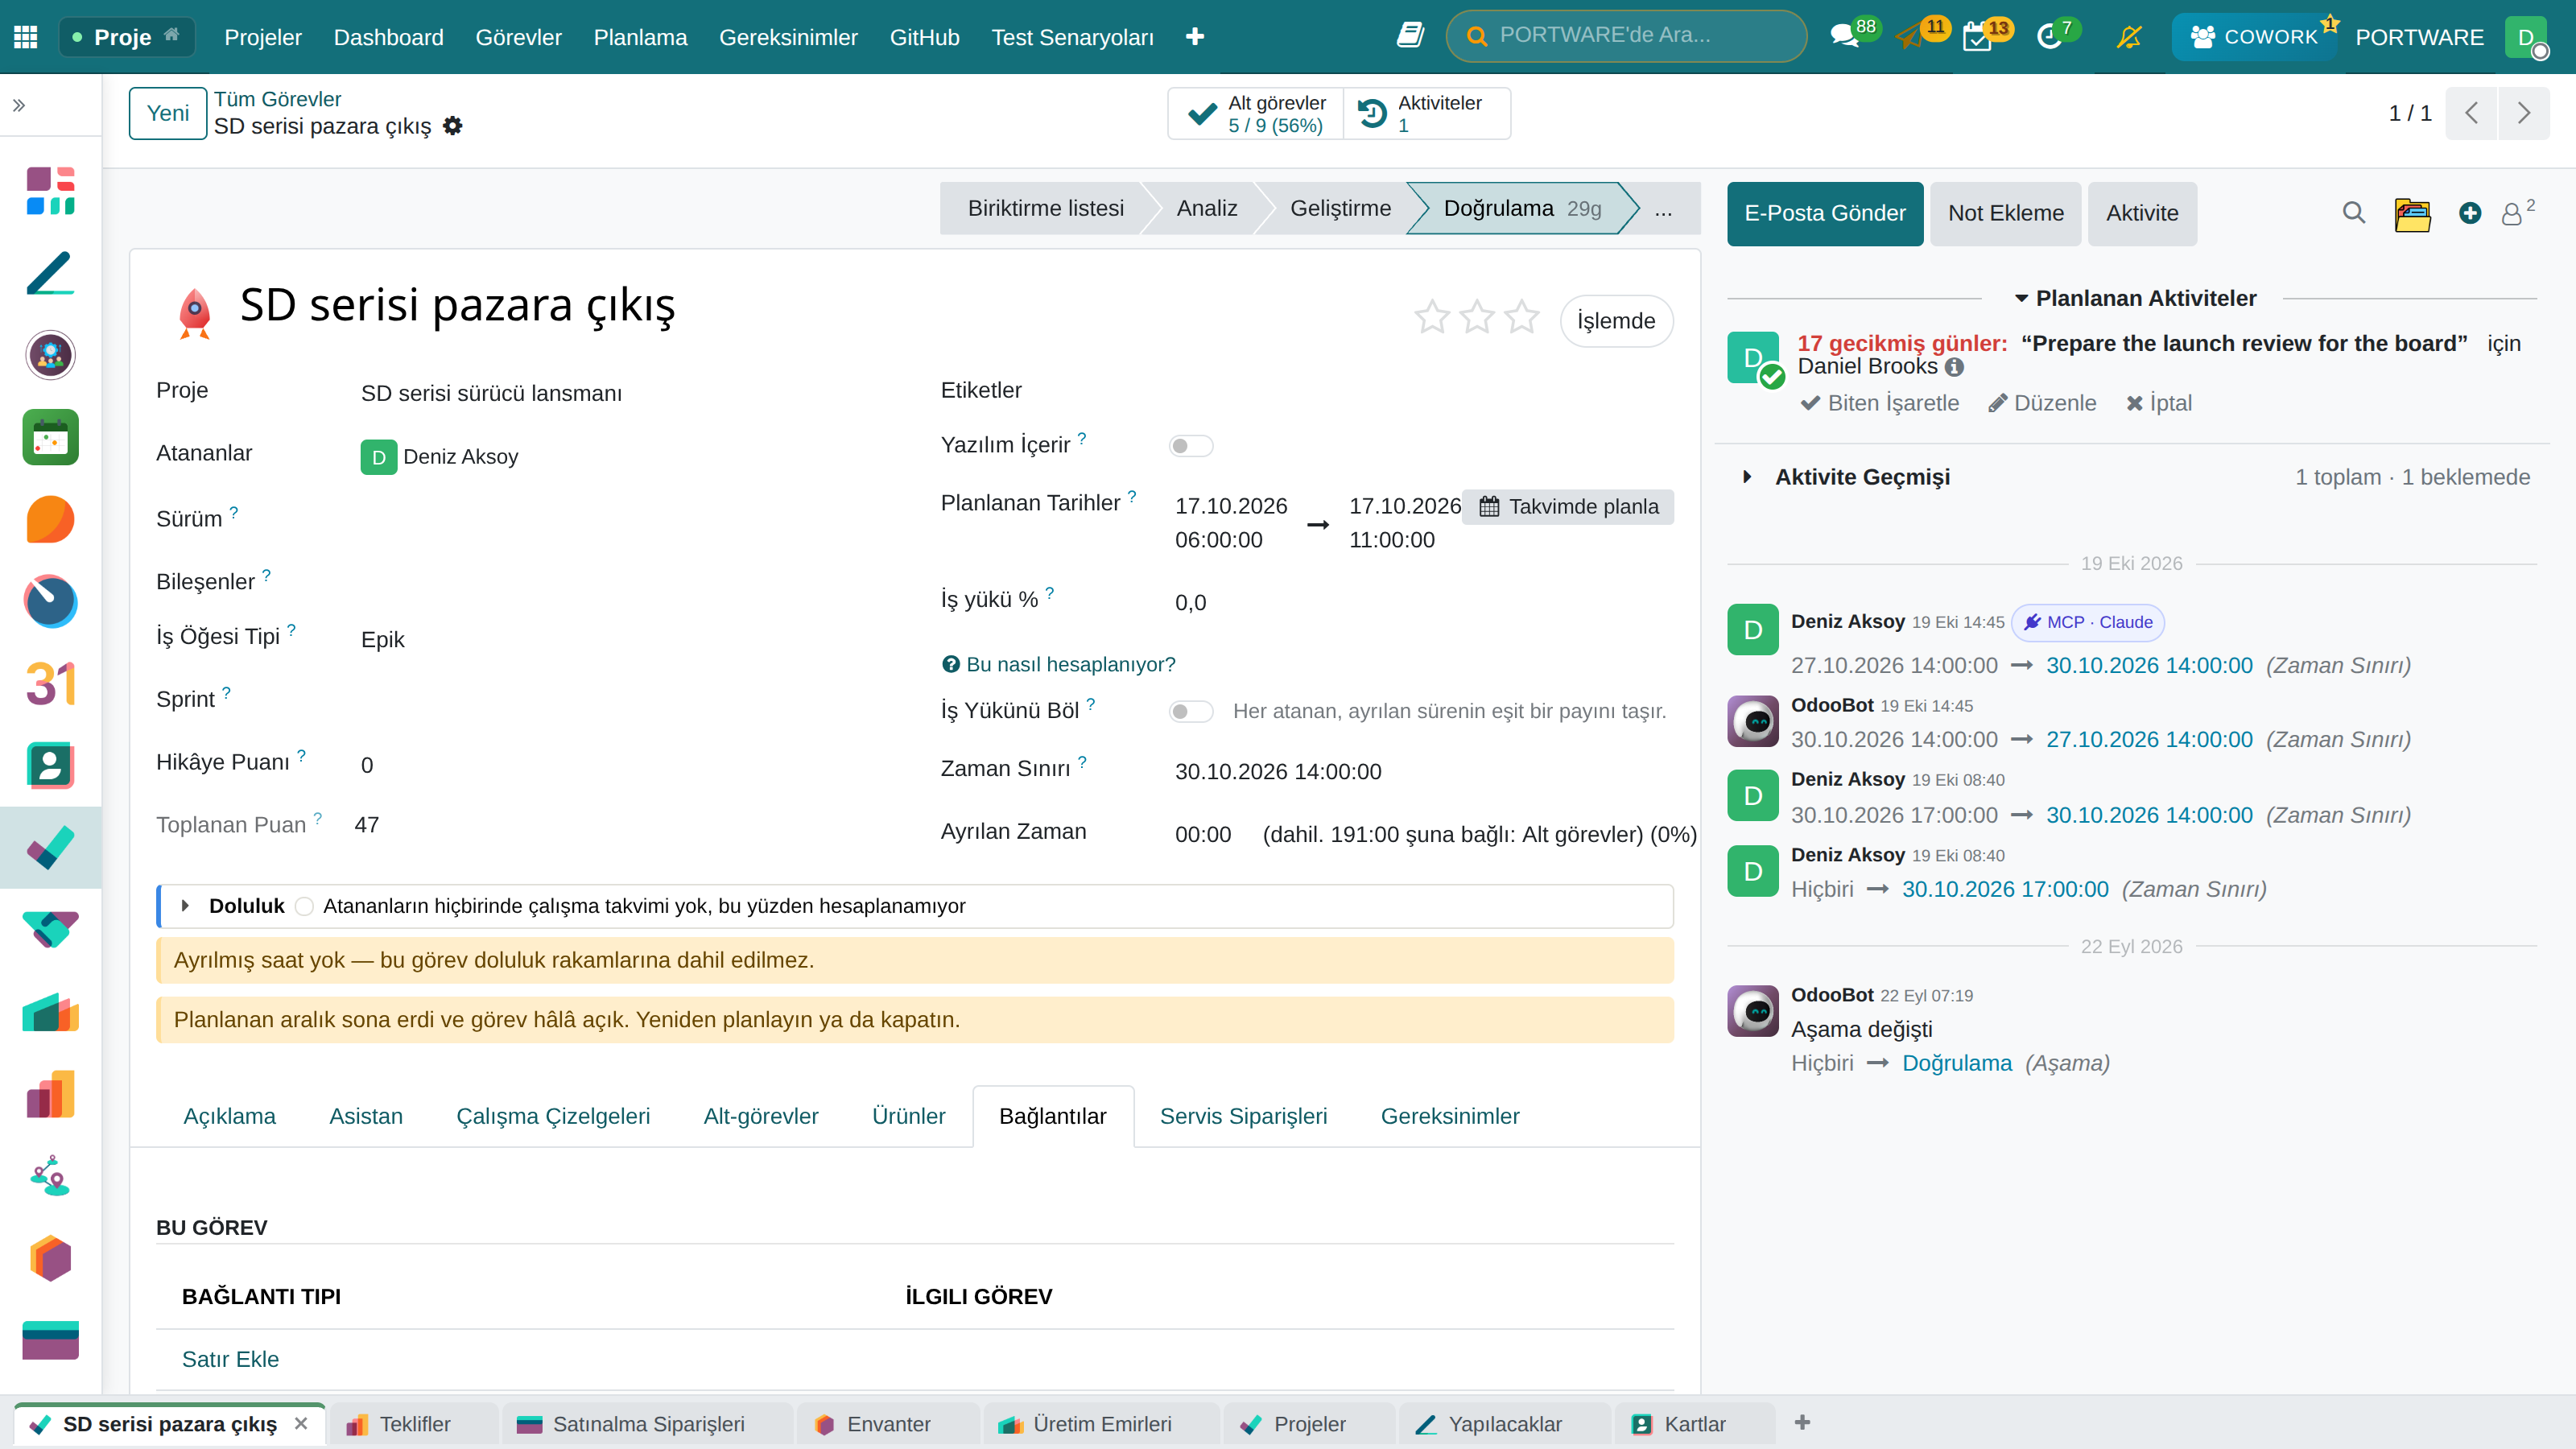Open the 31 calendar sidebar app

[50, 684]
